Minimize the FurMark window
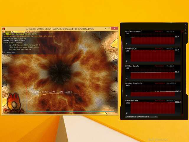The image size is (189, 142). pos(105,28)
